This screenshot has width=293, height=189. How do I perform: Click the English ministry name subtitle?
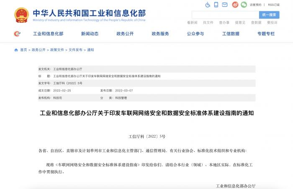89,20
